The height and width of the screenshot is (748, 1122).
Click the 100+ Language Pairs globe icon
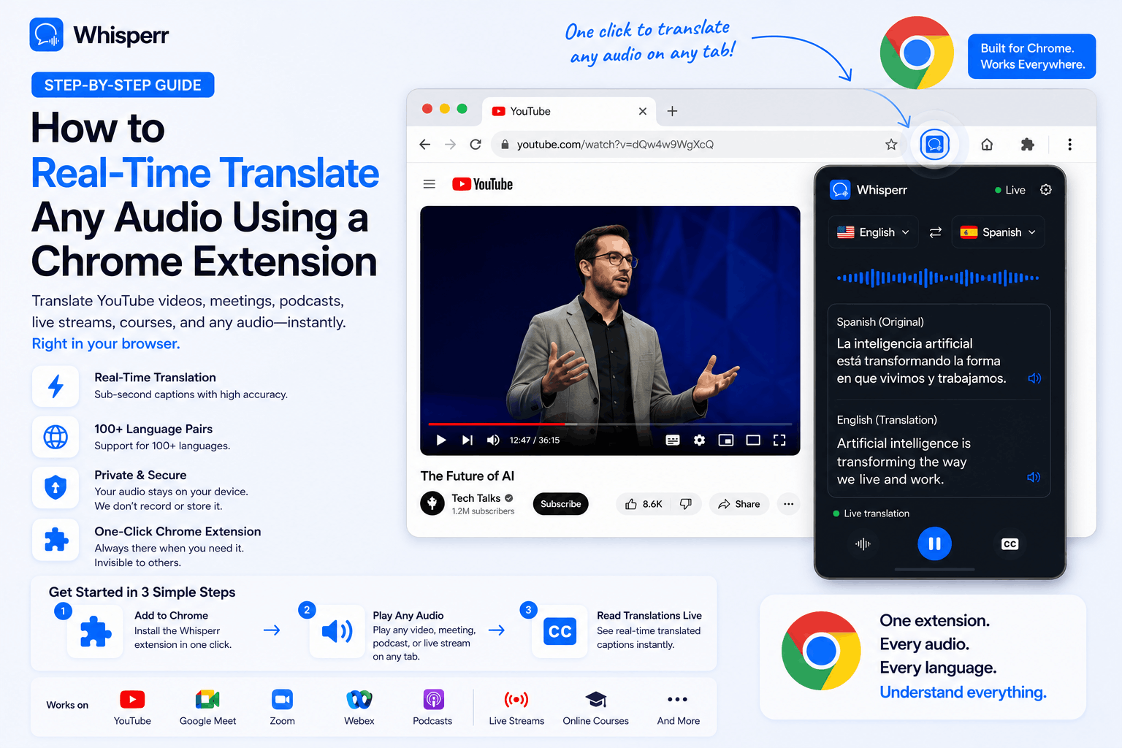point(56,437)
